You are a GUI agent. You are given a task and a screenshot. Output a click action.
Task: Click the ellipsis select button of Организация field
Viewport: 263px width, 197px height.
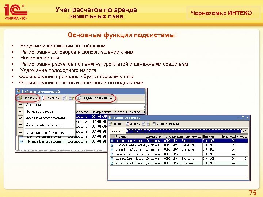pos(243,131)
